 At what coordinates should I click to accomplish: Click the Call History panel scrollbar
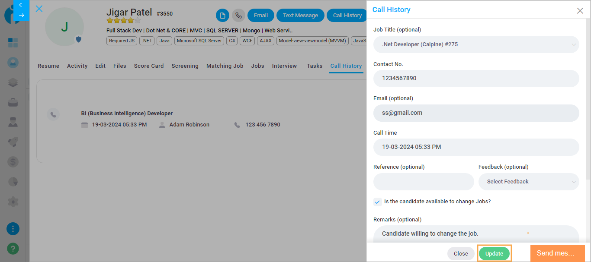588,99
